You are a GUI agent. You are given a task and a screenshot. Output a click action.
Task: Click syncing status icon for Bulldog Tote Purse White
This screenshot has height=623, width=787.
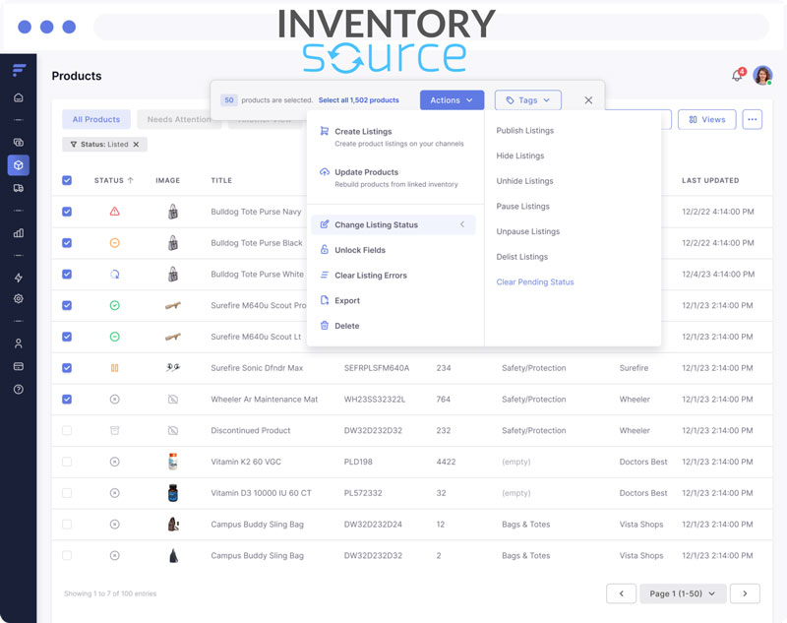coord(114,274)
